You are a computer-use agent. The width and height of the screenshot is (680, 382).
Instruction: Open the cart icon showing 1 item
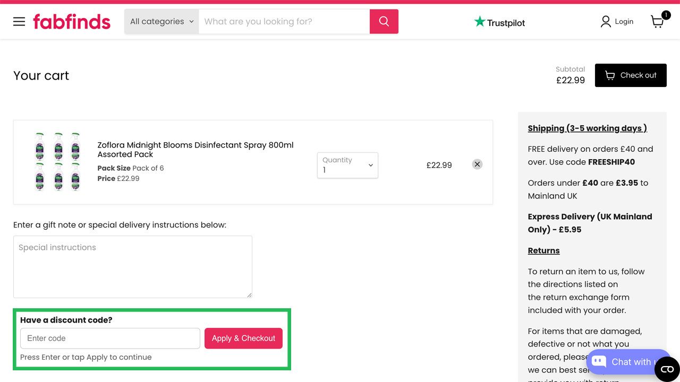click(x=657, y=22)
